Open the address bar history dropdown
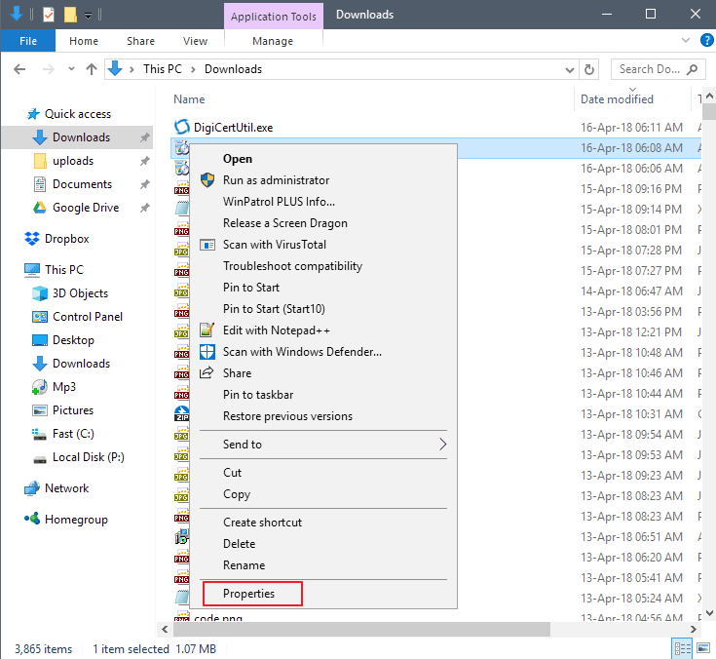Viewport: 716px width, 659px height. 568,69
